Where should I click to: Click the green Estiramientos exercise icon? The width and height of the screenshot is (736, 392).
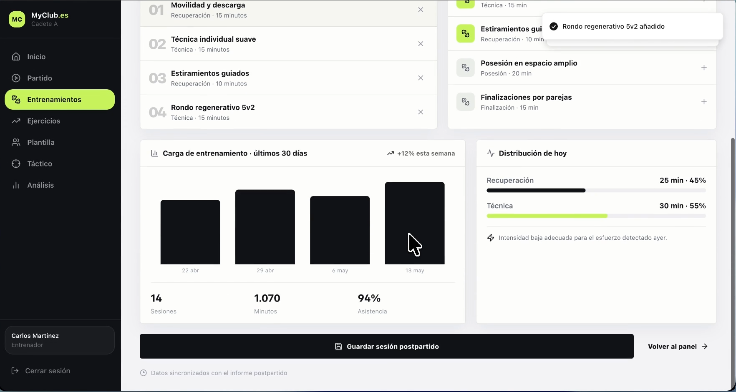pyautogui.click(x=466, y=33)
